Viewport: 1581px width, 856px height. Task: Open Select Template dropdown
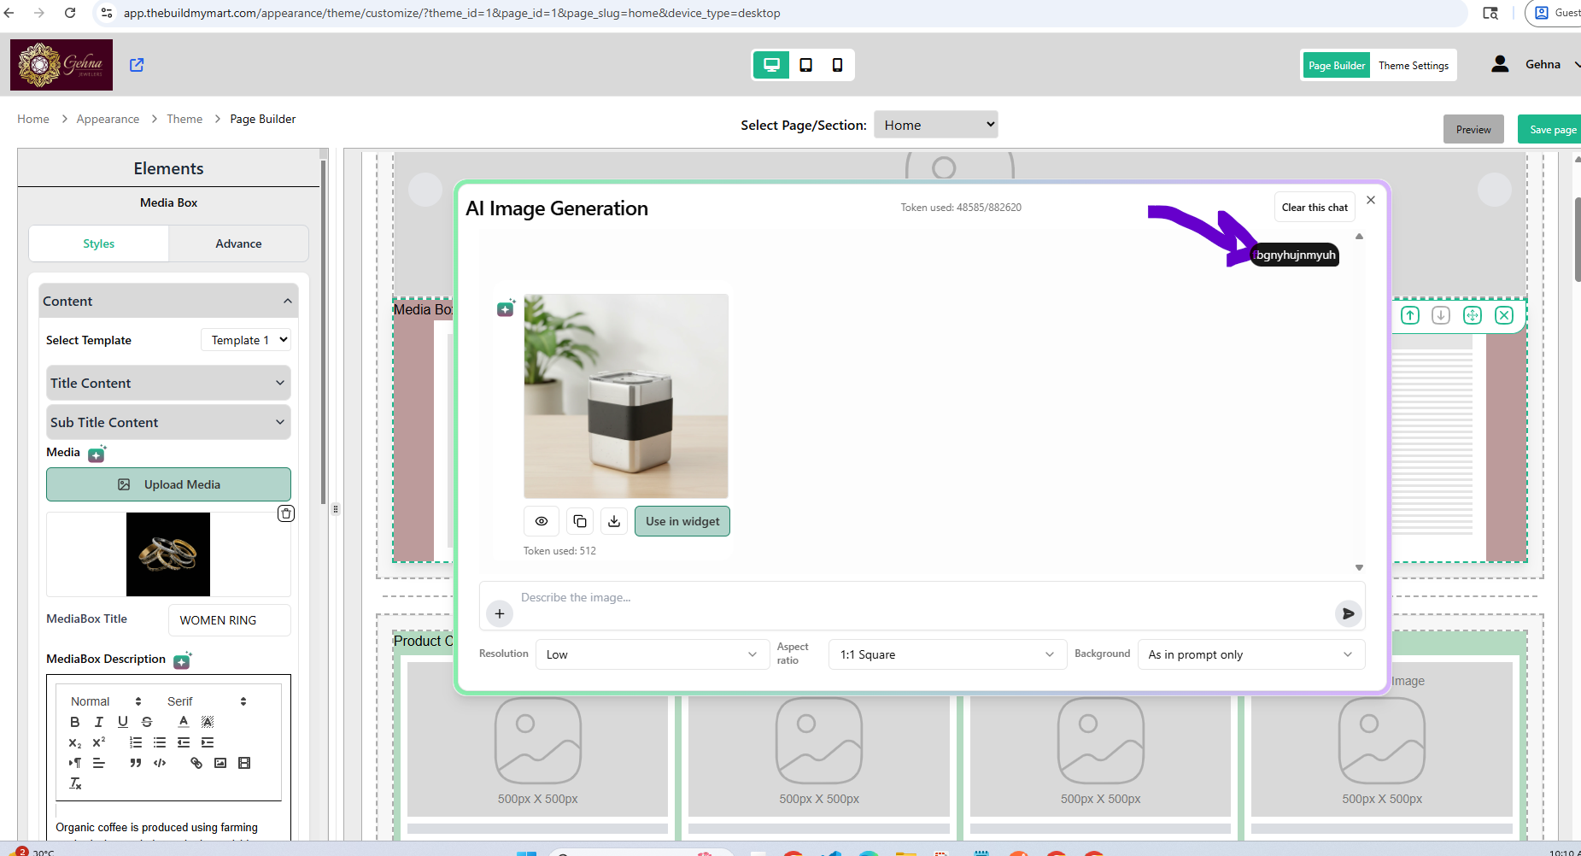point(246,340)
